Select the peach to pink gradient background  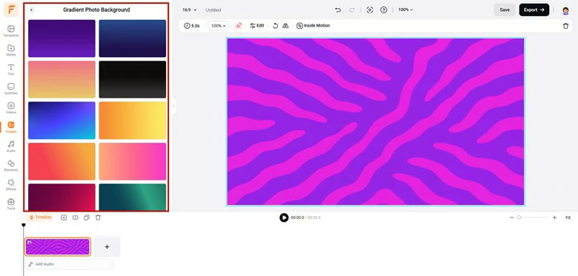coord(133,161)
